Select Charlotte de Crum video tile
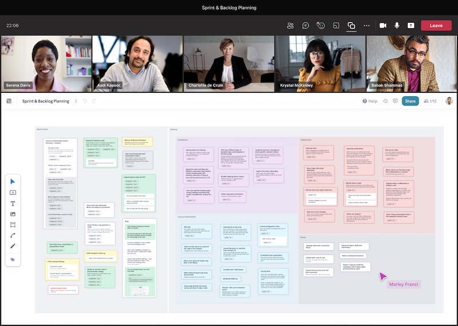The image size is (458, 326). click(228, 64)
